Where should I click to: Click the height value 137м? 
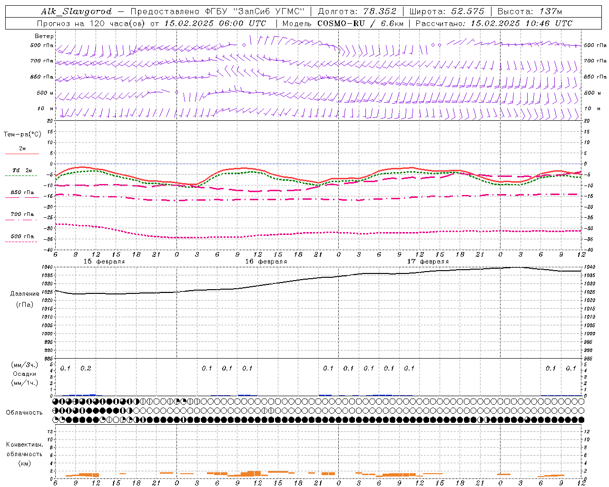pos(550,11)
